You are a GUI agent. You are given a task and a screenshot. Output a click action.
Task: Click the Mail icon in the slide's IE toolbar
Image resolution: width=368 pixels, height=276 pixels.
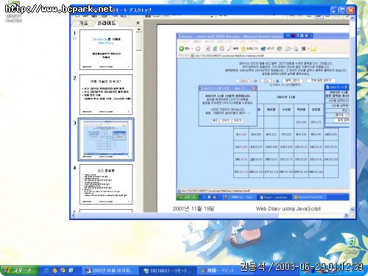pos(288,49)
